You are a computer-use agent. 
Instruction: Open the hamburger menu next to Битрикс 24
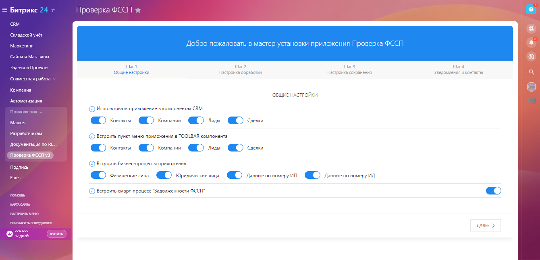[x=5, y=10]
